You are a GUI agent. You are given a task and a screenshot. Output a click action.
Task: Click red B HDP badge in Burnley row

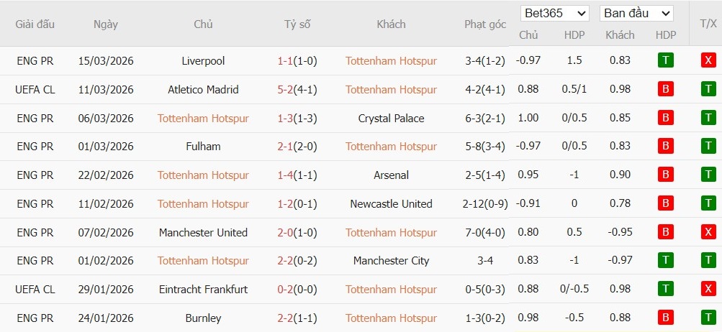pyautogui.click(x=666, y=318)
